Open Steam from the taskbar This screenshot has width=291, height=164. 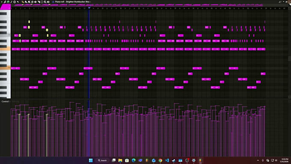pos(173,161)
